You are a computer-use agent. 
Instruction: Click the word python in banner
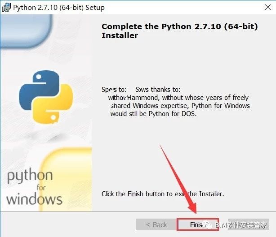tap(30, 176)
